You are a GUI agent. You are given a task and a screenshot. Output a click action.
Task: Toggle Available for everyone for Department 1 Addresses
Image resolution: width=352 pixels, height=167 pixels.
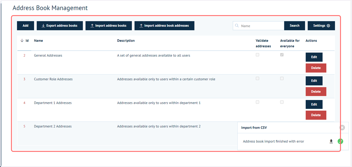coord(282,102)
